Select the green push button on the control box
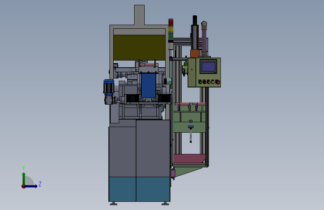 (200, 82)
